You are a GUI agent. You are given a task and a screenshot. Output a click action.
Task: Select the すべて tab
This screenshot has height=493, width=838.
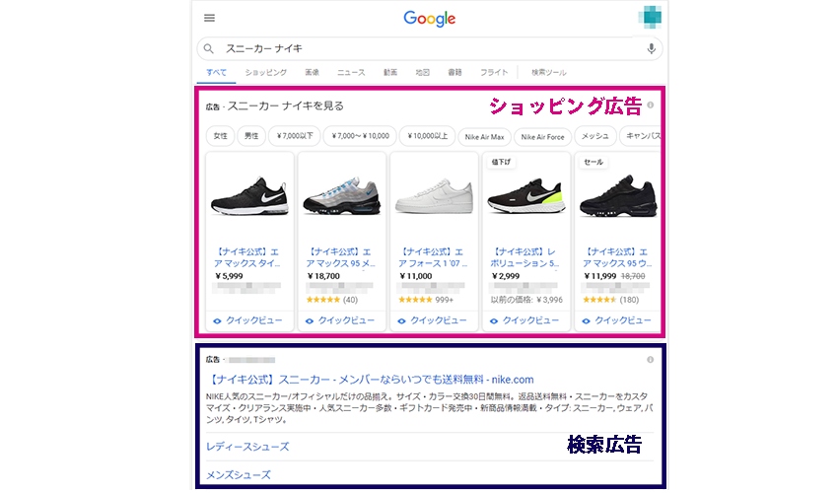(x=217, y=72)
